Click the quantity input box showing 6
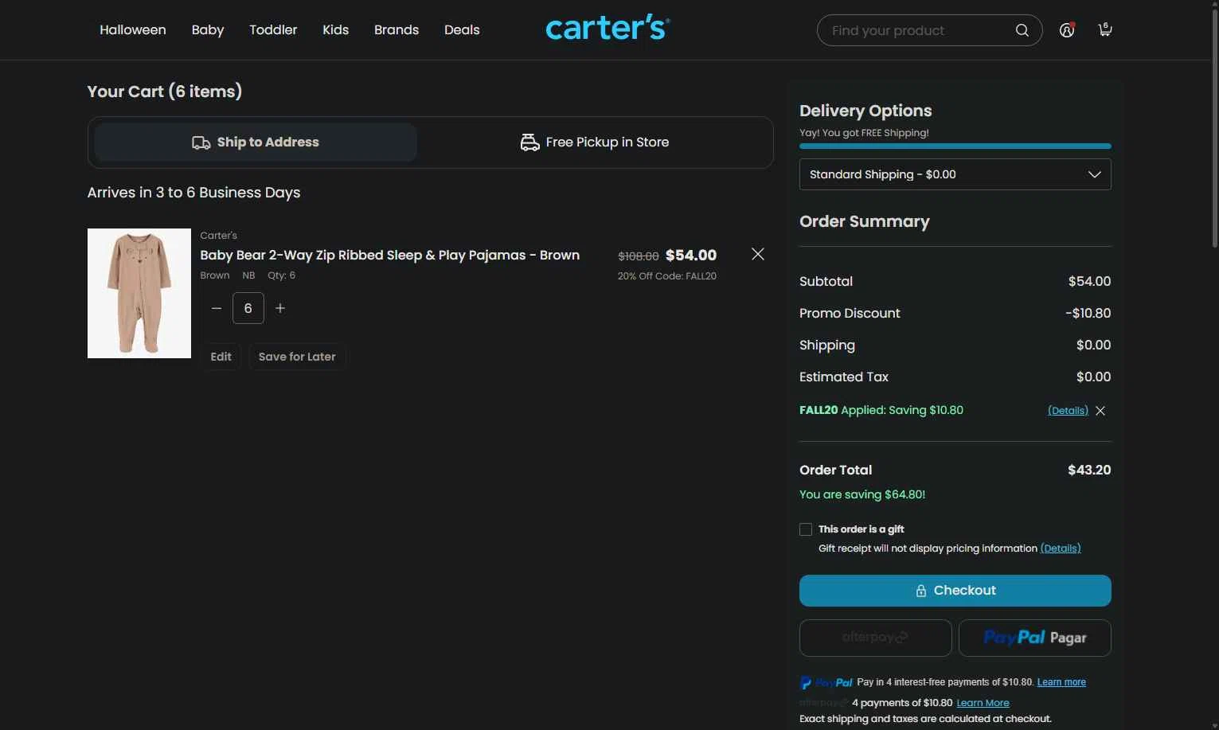 248,308
